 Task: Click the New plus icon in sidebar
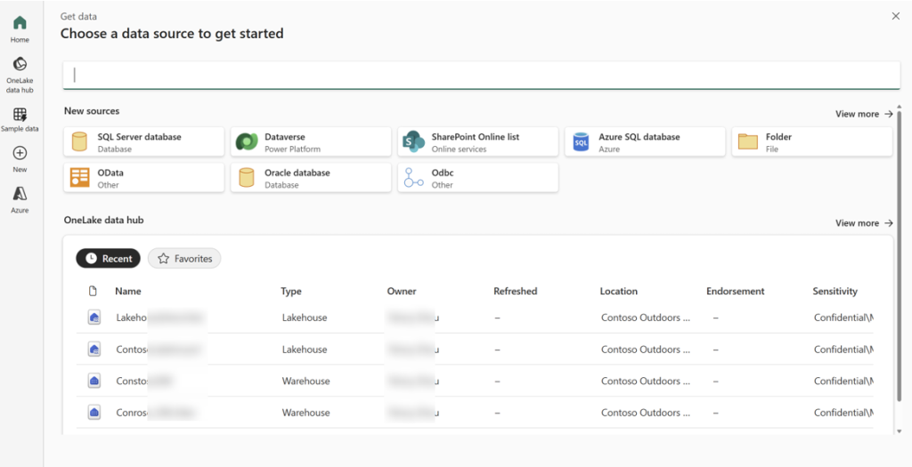click(x=20, y=160)
